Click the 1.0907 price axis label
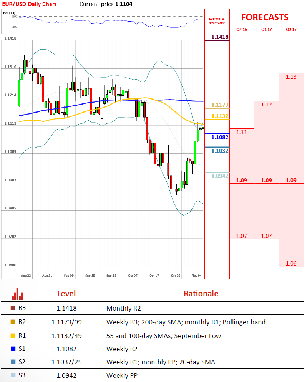This screenshot has width=307, height=382. [10, 180]
